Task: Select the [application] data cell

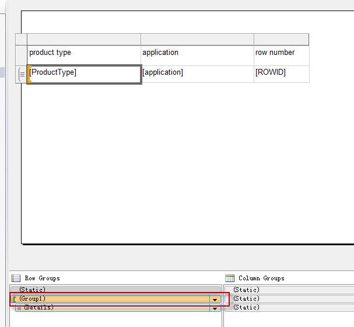Action: click(198, 74)
